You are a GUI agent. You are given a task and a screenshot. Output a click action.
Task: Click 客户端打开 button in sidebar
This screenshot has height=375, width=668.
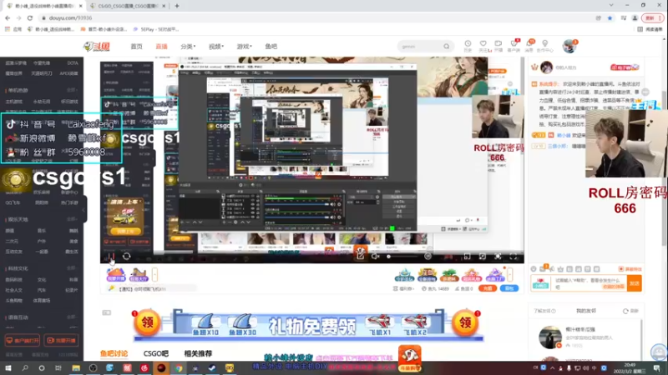23,341
